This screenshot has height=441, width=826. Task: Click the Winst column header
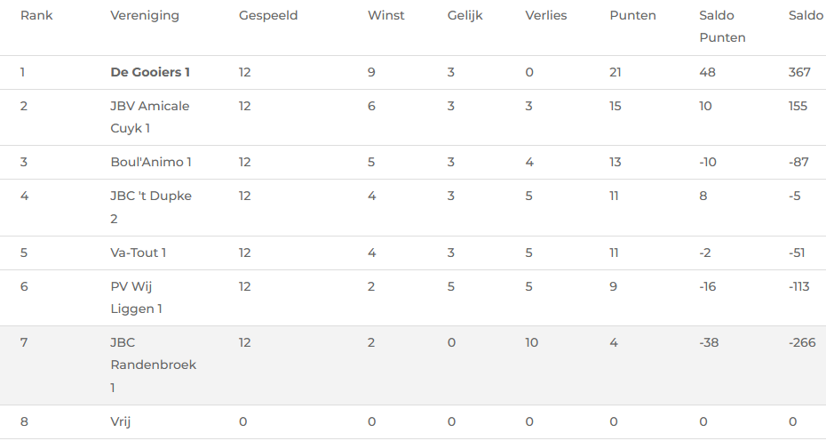click(385, 15)
